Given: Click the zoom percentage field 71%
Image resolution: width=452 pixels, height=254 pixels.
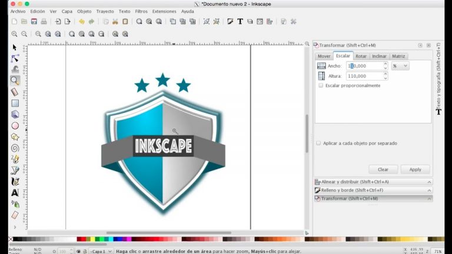Looking at the screenshot, I should [x=438, y=252].
